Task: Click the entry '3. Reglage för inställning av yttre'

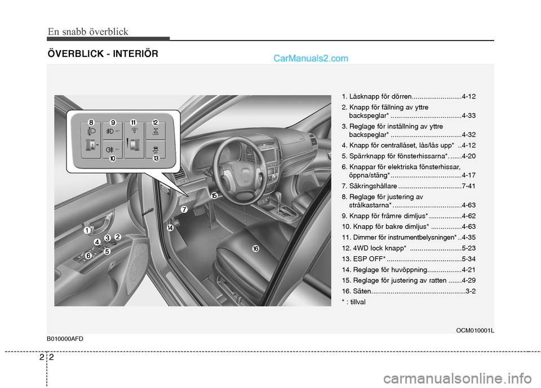Action: click(392, 126)
